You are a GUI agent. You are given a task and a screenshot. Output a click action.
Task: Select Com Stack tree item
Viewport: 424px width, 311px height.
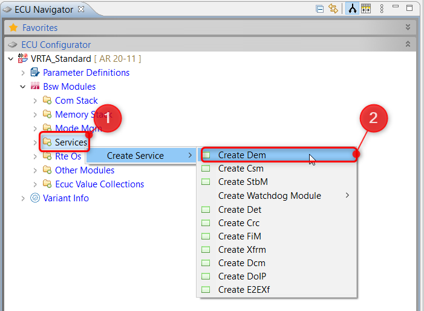pyautogui.click(x=76, y=101)
